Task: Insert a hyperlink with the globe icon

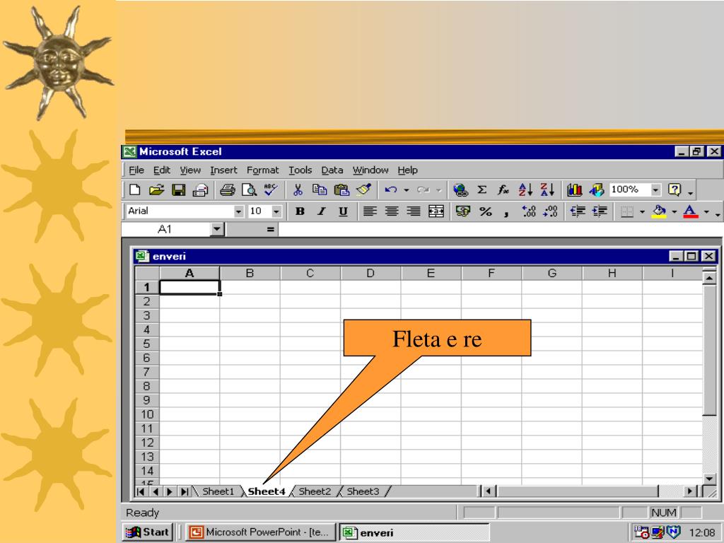Action: [x=460, y=189]
